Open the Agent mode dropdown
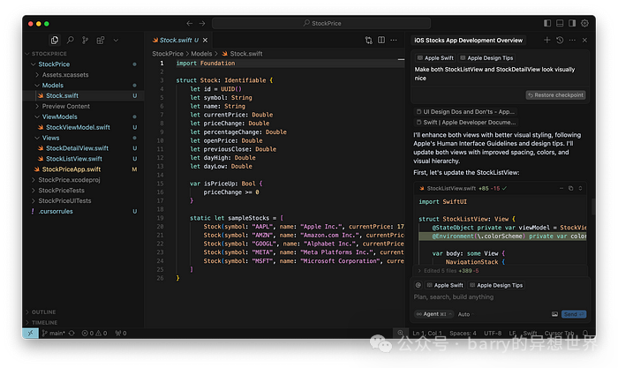Viewport: 618px width, 368px height. [434, 314]
